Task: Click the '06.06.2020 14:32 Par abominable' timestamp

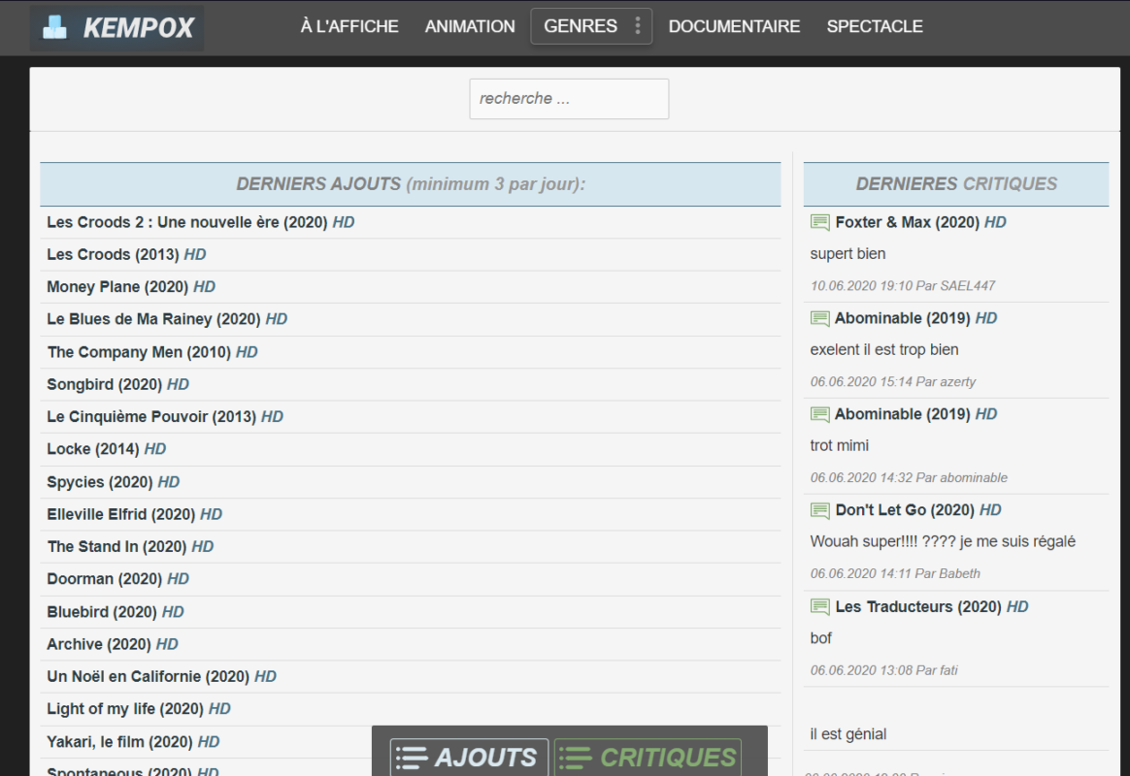Action: tap(909, 477)
